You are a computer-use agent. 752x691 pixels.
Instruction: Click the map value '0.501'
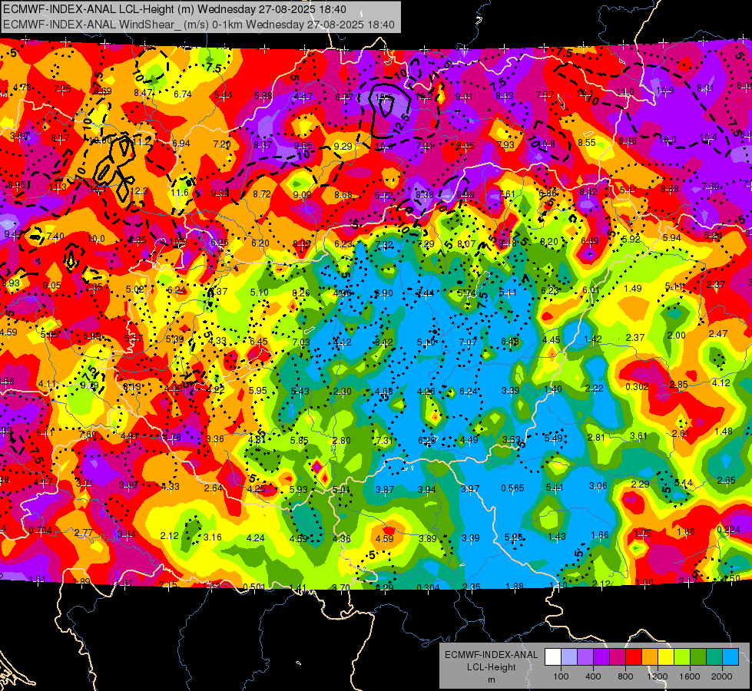click(255, 587)
